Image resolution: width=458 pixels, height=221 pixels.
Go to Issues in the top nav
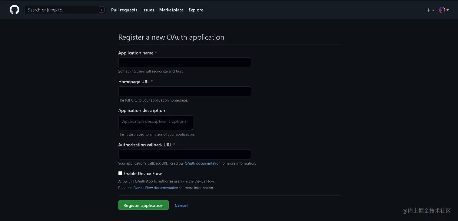[148, 10]
